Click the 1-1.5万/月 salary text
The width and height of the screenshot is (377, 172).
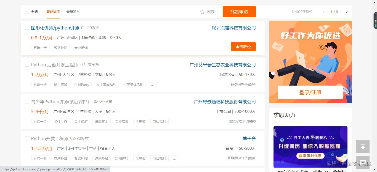(42, 148)
